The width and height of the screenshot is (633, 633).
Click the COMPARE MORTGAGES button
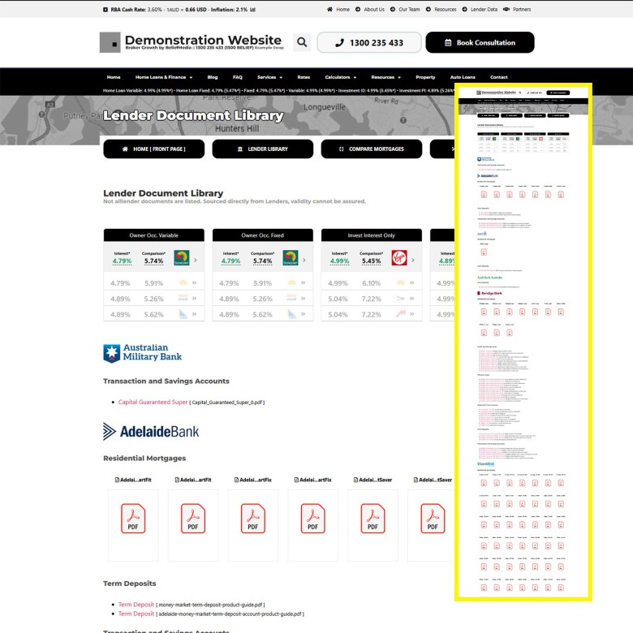(x=372, y=149)
